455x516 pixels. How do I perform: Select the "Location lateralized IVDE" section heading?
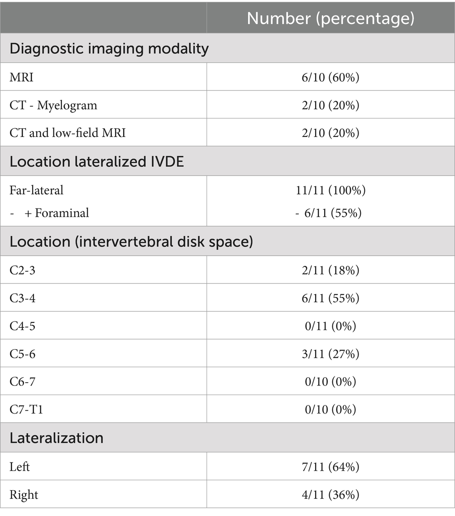pos(97,162)
